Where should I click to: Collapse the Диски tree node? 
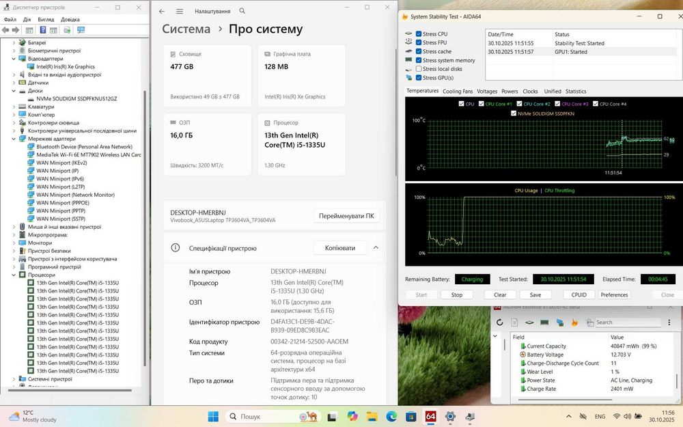click(x=14, y=91)
